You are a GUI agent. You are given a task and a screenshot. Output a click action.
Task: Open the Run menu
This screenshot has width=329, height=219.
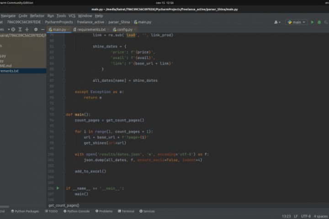coord(51,16)
